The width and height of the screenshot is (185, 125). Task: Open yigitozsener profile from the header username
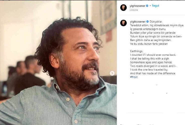(x=137, y=6)
